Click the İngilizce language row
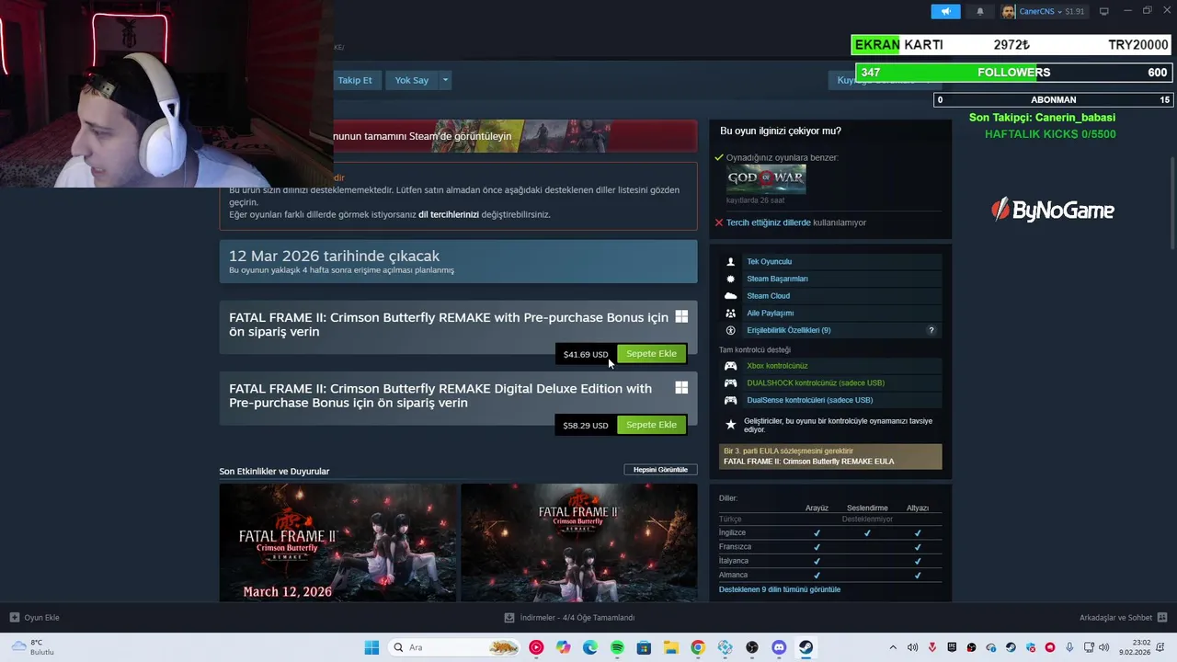Image resolution: width=1177 pixels, height=662 pixels. [830, 532]
